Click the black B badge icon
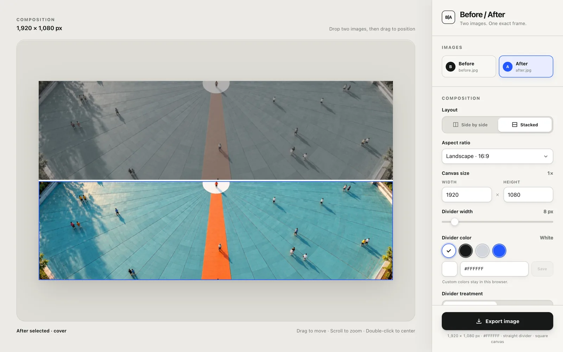The height and width of the screenshot is (352, 563). [x=450, y=67]
